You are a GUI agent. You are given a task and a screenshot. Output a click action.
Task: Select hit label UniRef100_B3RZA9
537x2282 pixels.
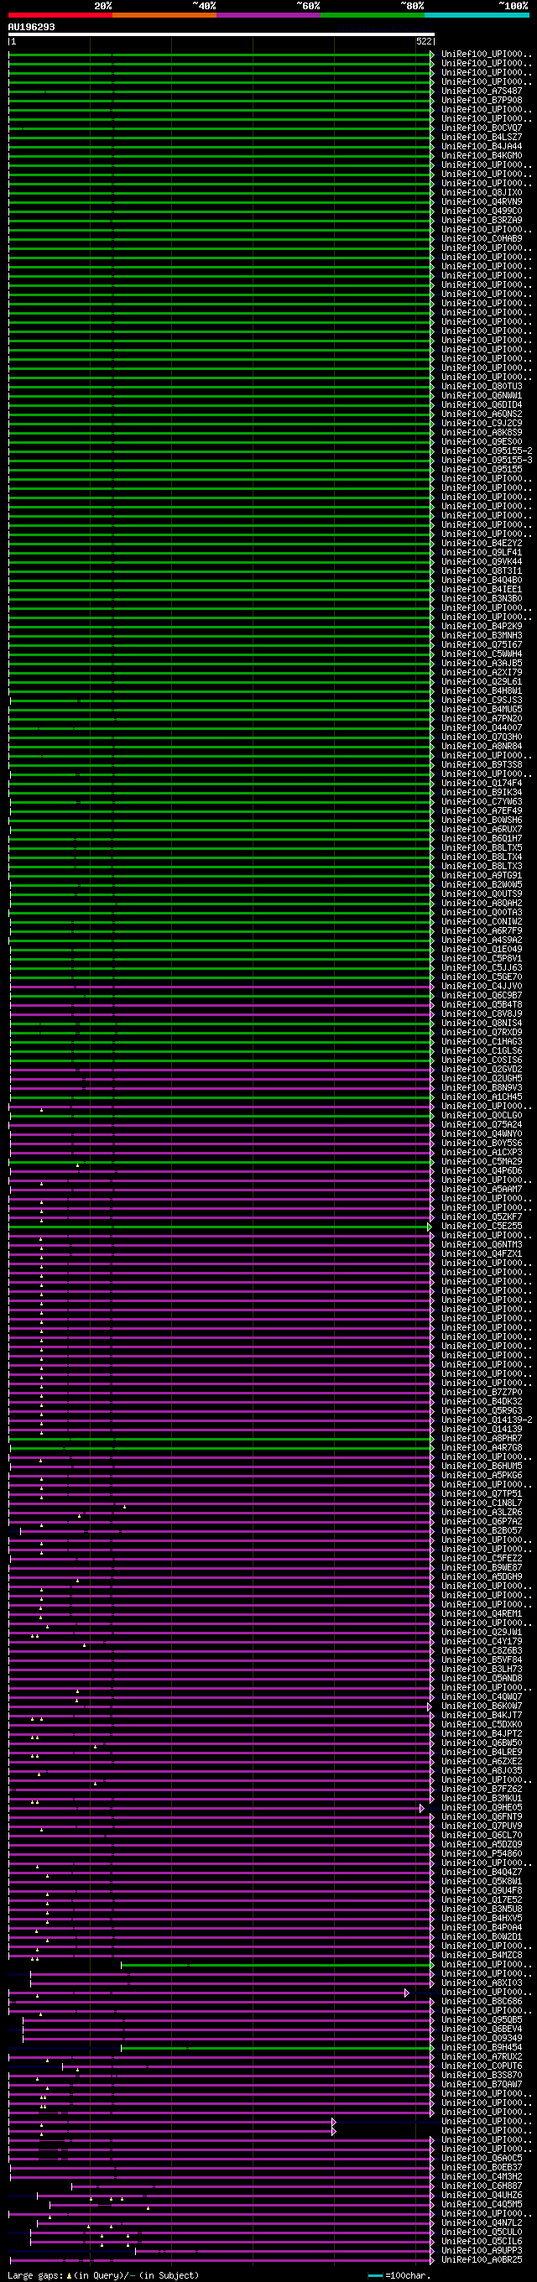click(482, 220)
